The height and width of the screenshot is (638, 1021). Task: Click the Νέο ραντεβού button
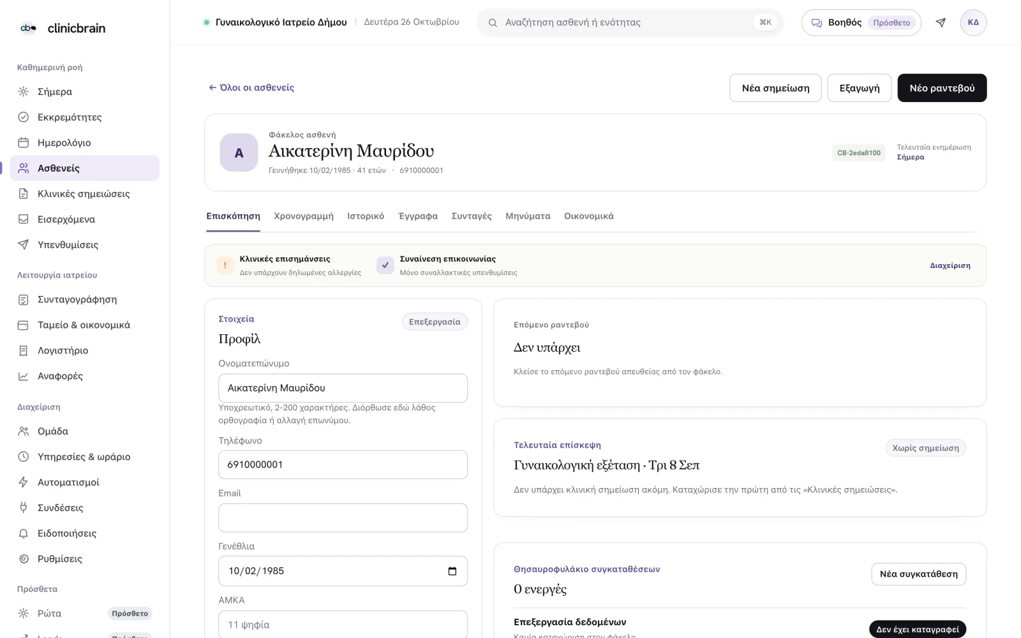[942, 88]
